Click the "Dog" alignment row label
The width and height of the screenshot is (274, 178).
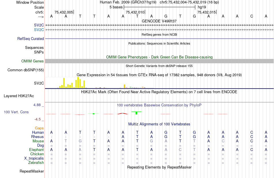click(41, 146)
